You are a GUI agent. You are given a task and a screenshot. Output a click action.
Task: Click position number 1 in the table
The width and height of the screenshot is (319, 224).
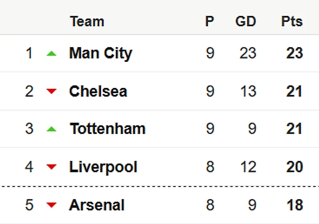coord(29,53)
